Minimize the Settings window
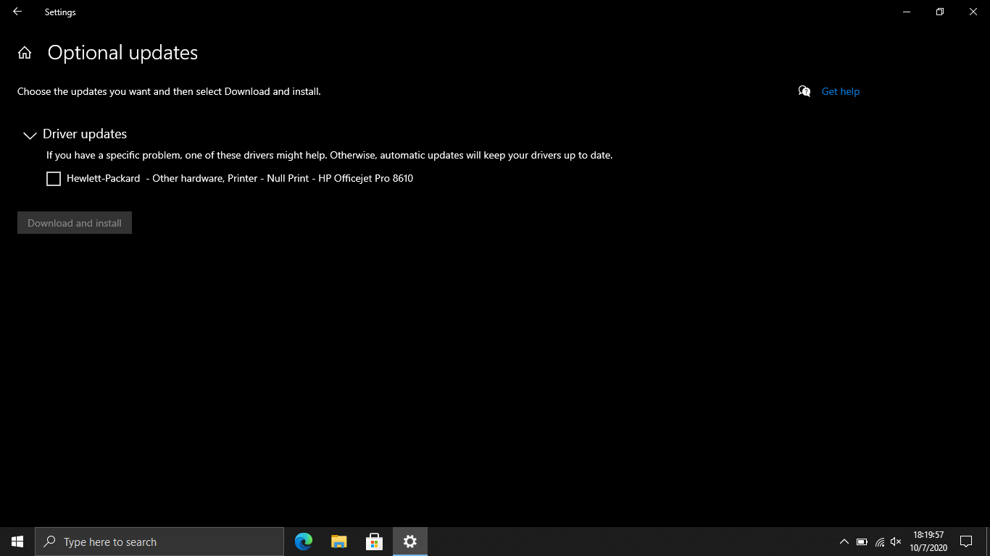The image size is (990, 556). coord(907,12)
